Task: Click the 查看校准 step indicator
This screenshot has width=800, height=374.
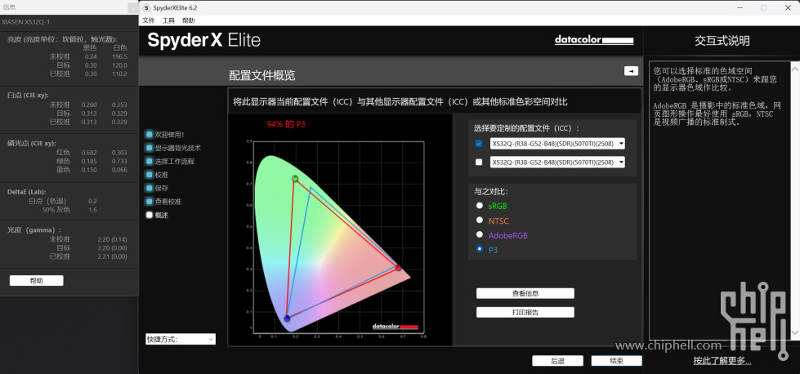Action: click(149, 201)
